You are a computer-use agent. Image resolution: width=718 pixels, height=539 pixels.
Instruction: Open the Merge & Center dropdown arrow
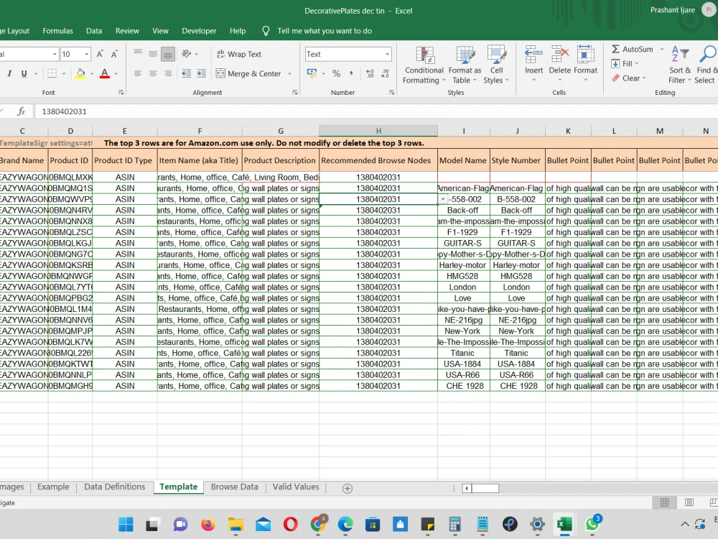click(x=289, y=73)
